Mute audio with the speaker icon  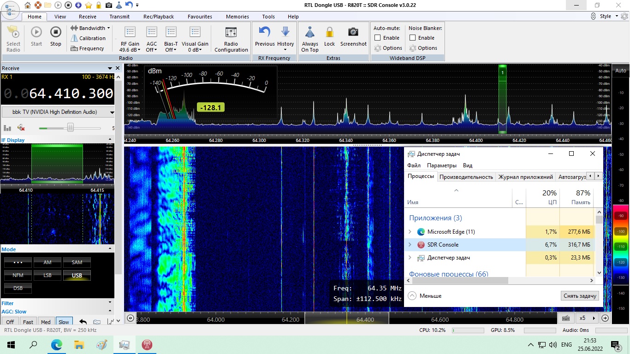(x=21, y=128)
